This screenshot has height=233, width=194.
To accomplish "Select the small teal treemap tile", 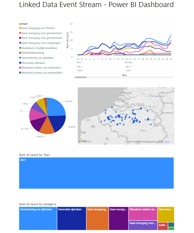I will [x=171, y=224].
